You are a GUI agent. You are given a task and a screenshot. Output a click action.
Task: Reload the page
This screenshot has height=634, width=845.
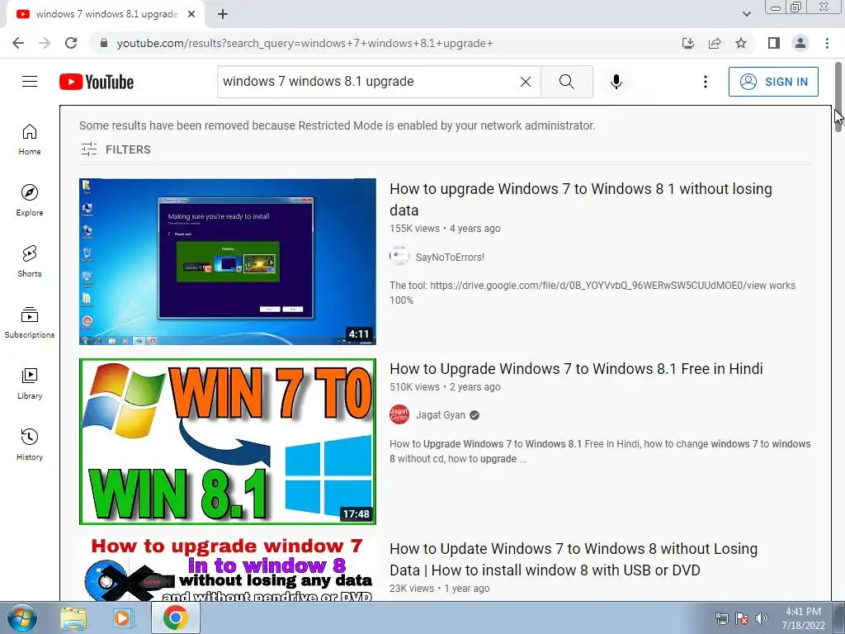(x=71, y=43)
